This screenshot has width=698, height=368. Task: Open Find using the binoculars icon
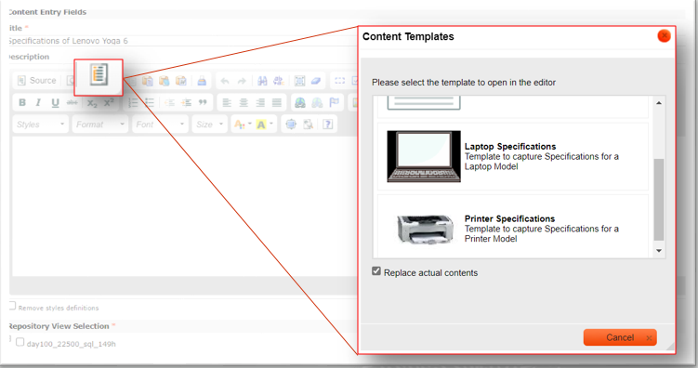click(262, 81)
